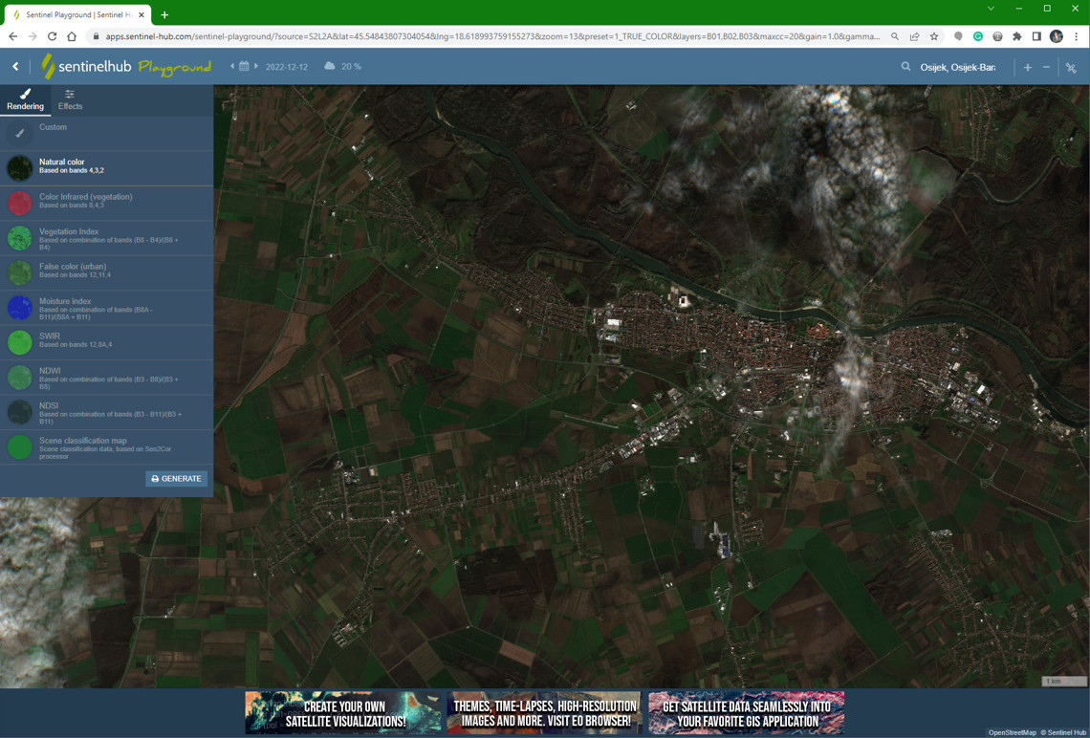Open the Chrome profile avatar
The width and height of the screenshot is (1090, 738).
click(x=1057, y=36)
